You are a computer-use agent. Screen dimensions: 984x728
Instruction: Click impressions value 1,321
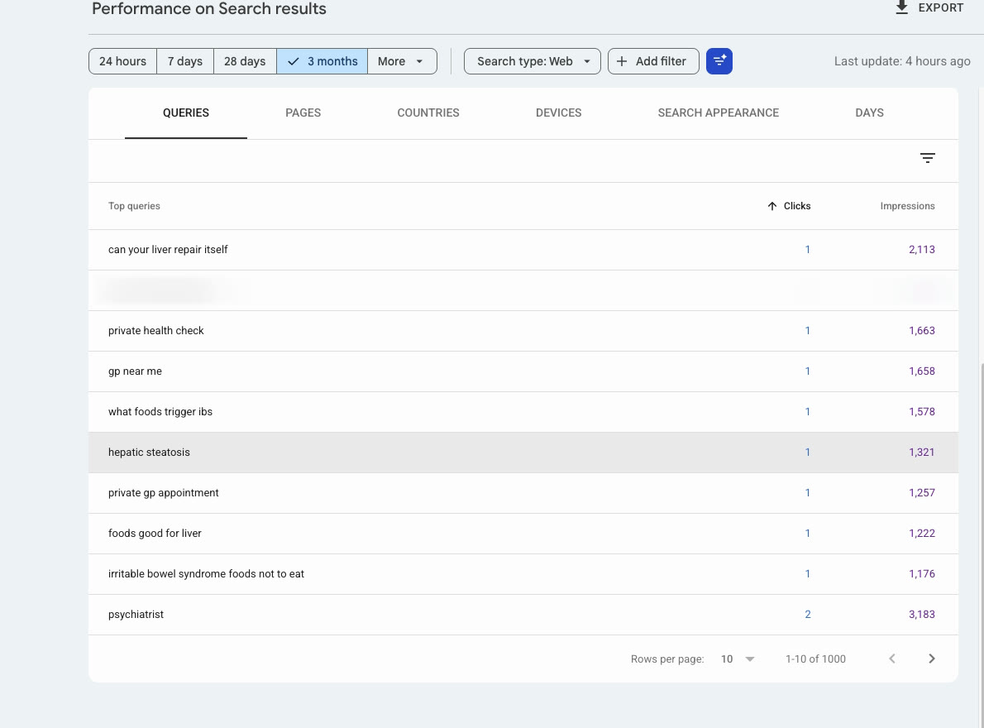tap(921, 453)
